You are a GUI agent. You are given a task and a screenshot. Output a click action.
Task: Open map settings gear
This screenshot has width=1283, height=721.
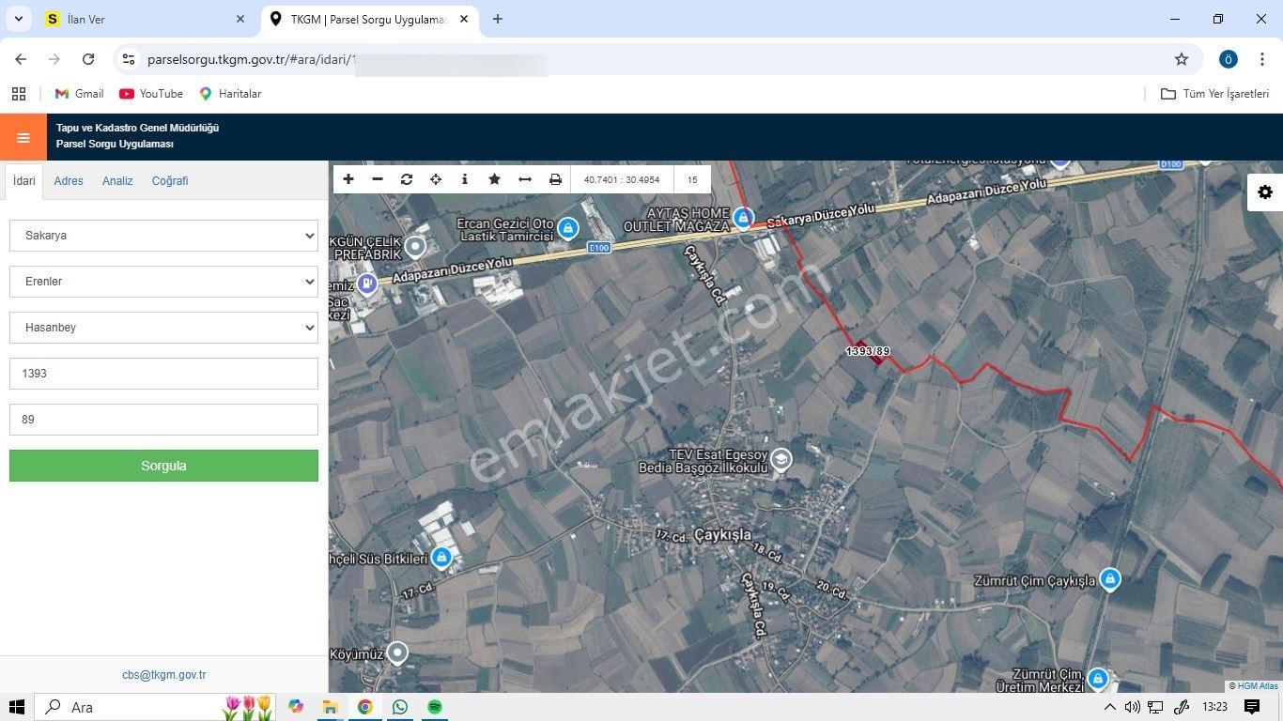coord(1265,192)
